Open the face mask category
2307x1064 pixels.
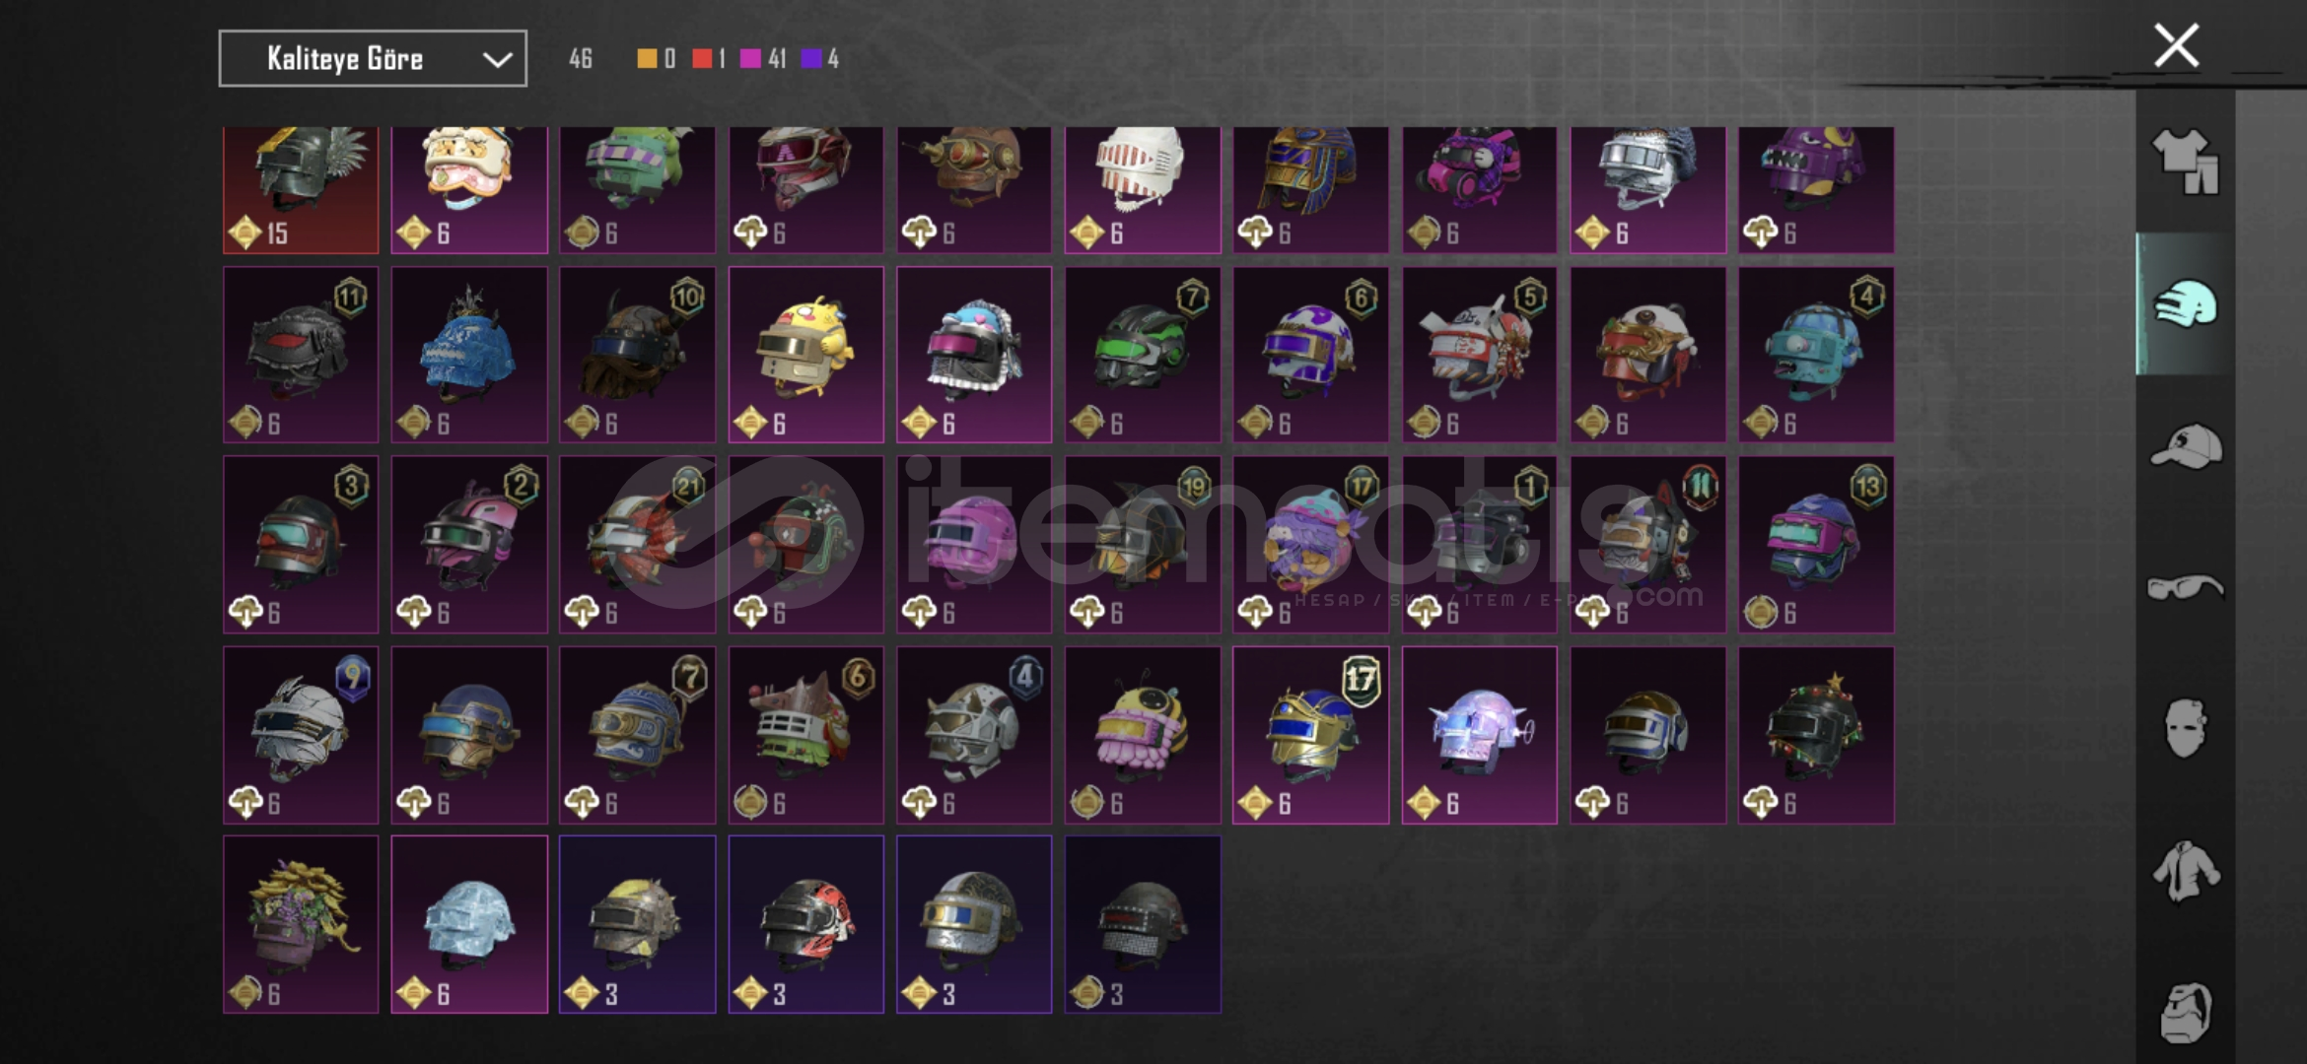click(2185, 728)
